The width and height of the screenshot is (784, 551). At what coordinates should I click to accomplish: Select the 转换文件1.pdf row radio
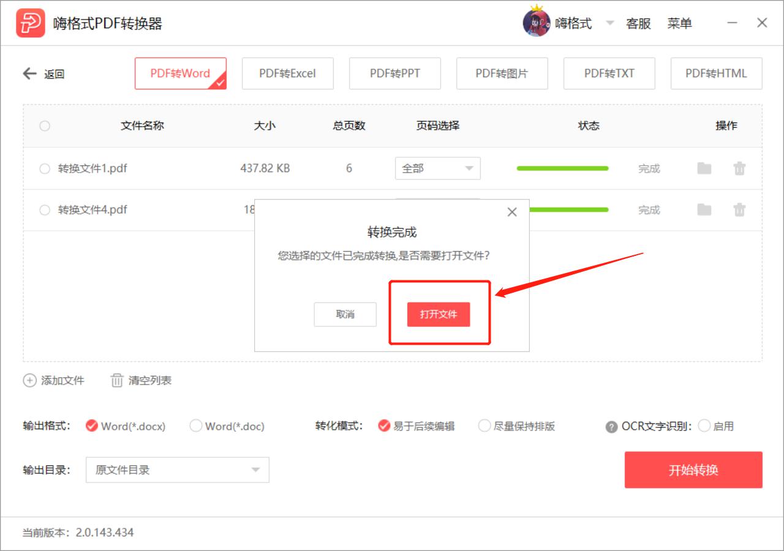(45, 168)
